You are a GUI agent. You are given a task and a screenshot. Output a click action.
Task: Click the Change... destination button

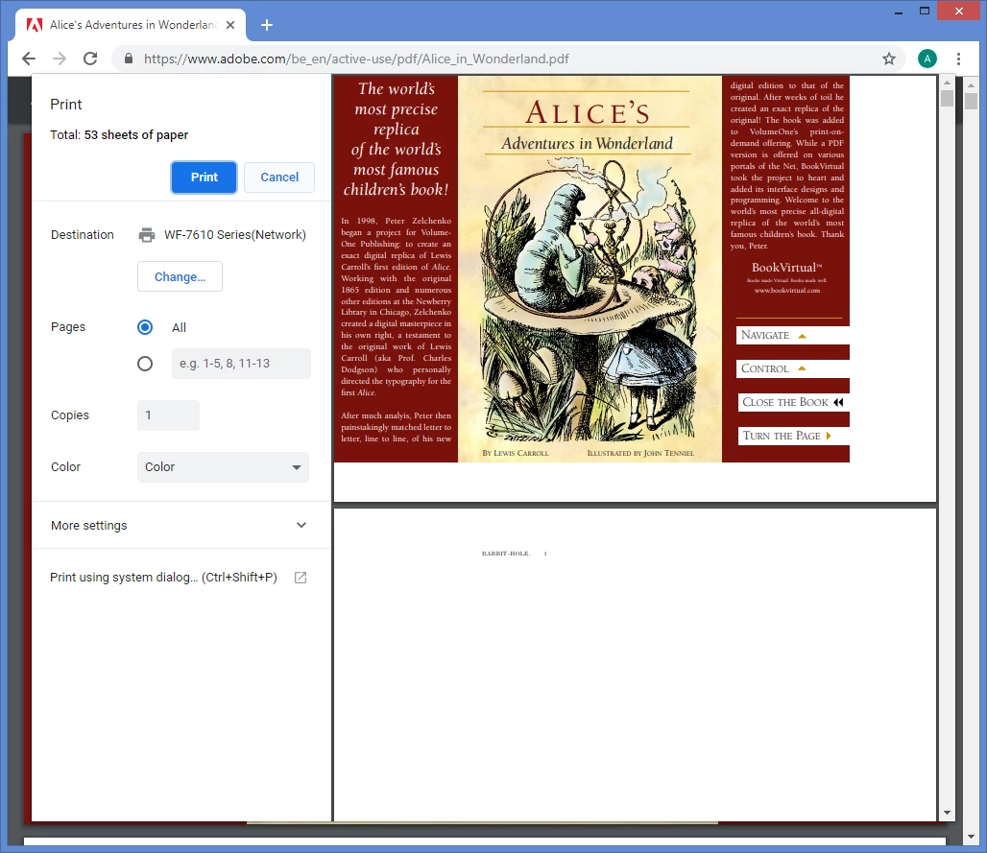coord(181,276)
